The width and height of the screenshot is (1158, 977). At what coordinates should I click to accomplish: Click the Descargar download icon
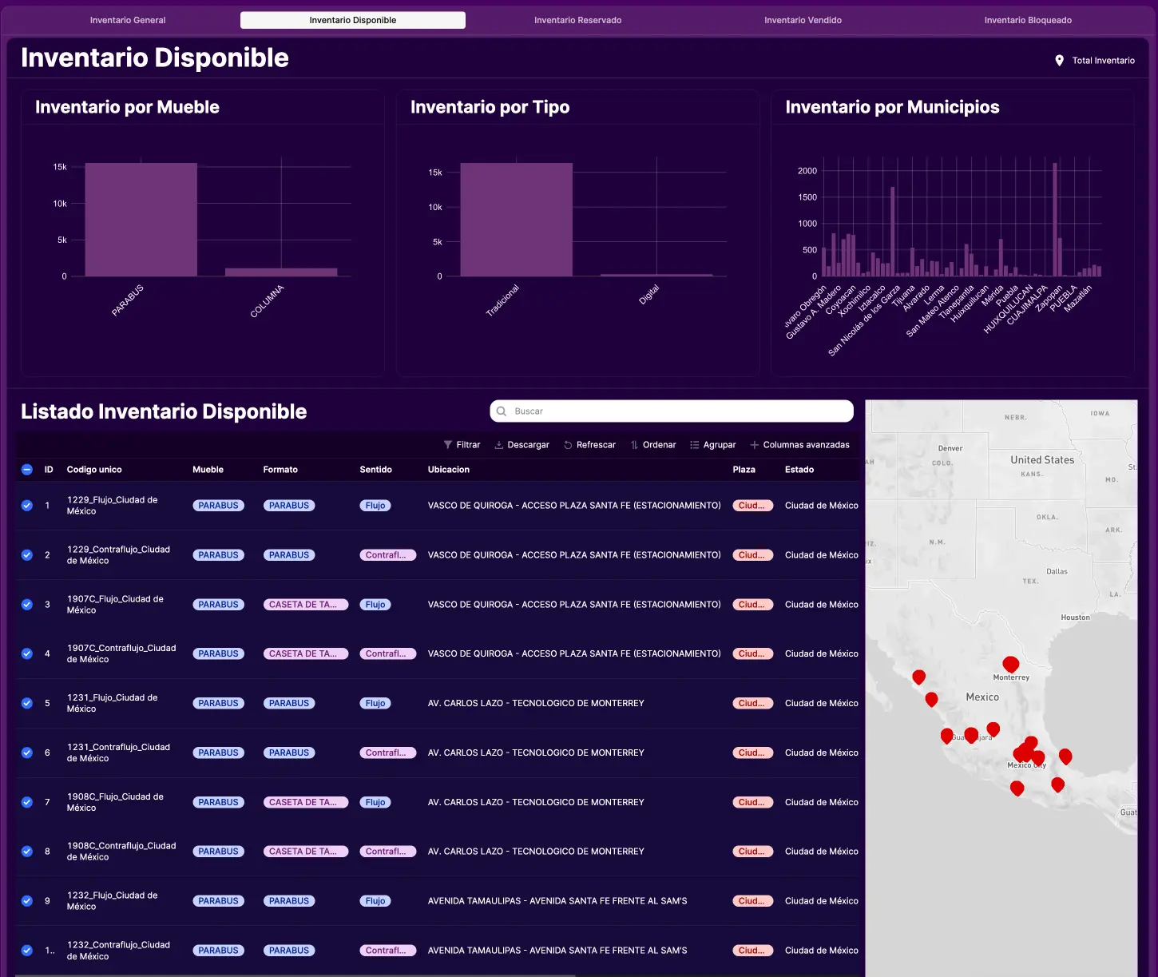(x=499, y=445)
